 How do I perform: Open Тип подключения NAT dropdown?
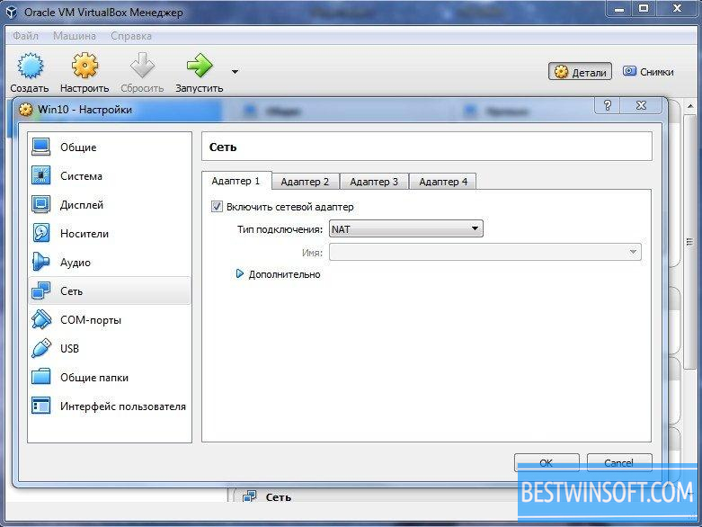coord(406,228)
